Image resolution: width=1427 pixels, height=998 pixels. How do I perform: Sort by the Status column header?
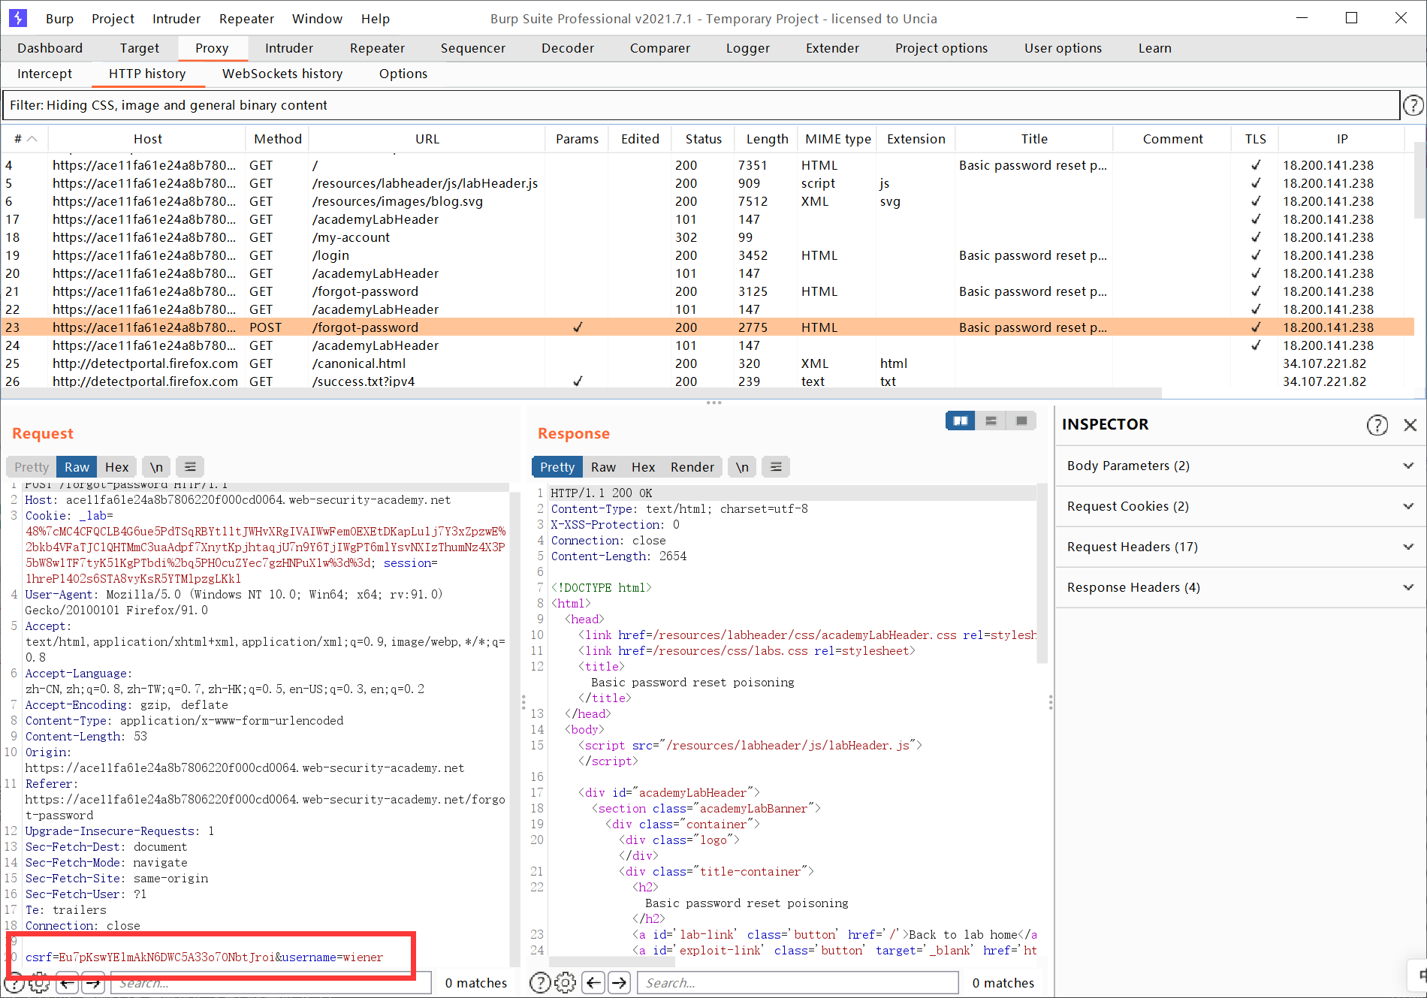tap(703, 139)
